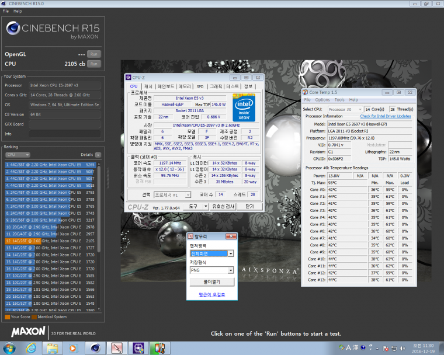Image resolution: width=444 pixels, height=355 pixels.
Task: Close the capture dialog with red X
Action: pyautogui.click(x=231, y=236)
